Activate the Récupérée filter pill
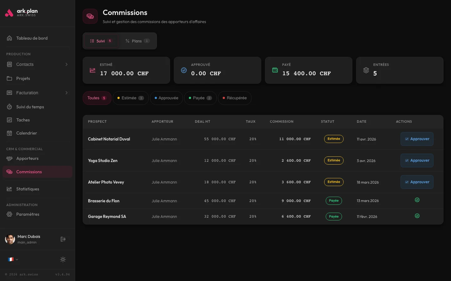 [x=235, y=98]
